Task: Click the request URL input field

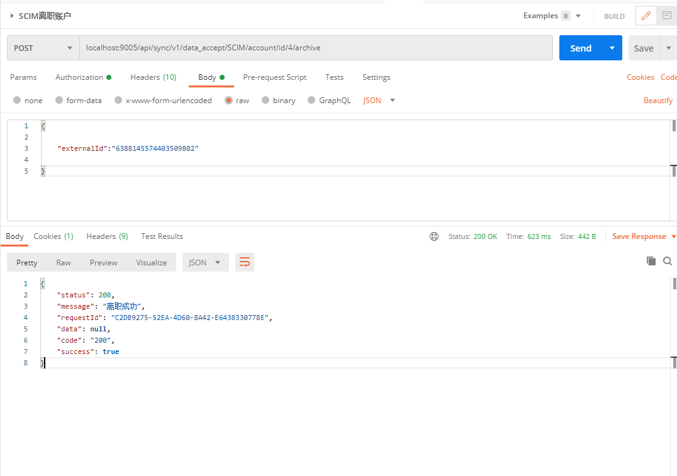Action: click(x=315, y=48)
